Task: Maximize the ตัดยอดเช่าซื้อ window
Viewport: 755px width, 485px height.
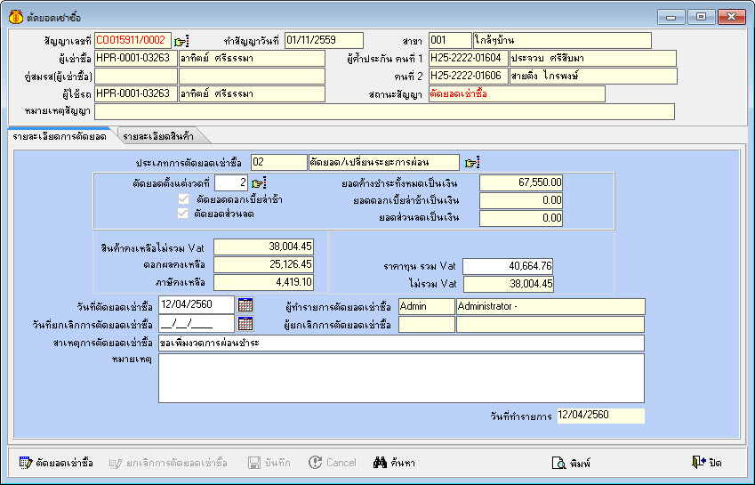Action: (x=701, y=17)
